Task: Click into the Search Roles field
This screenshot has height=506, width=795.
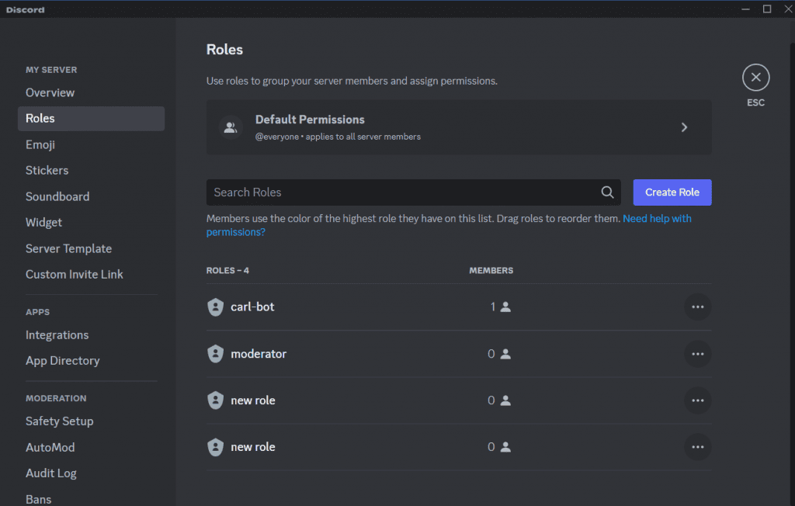Action: coord(400,192)
